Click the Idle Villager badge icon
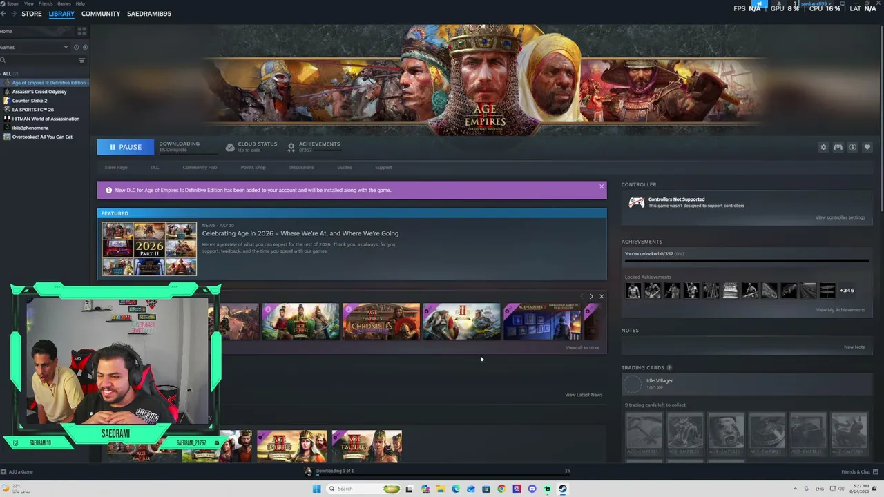The height and width of the screenshot is (497, 884). tap(633, 384)
